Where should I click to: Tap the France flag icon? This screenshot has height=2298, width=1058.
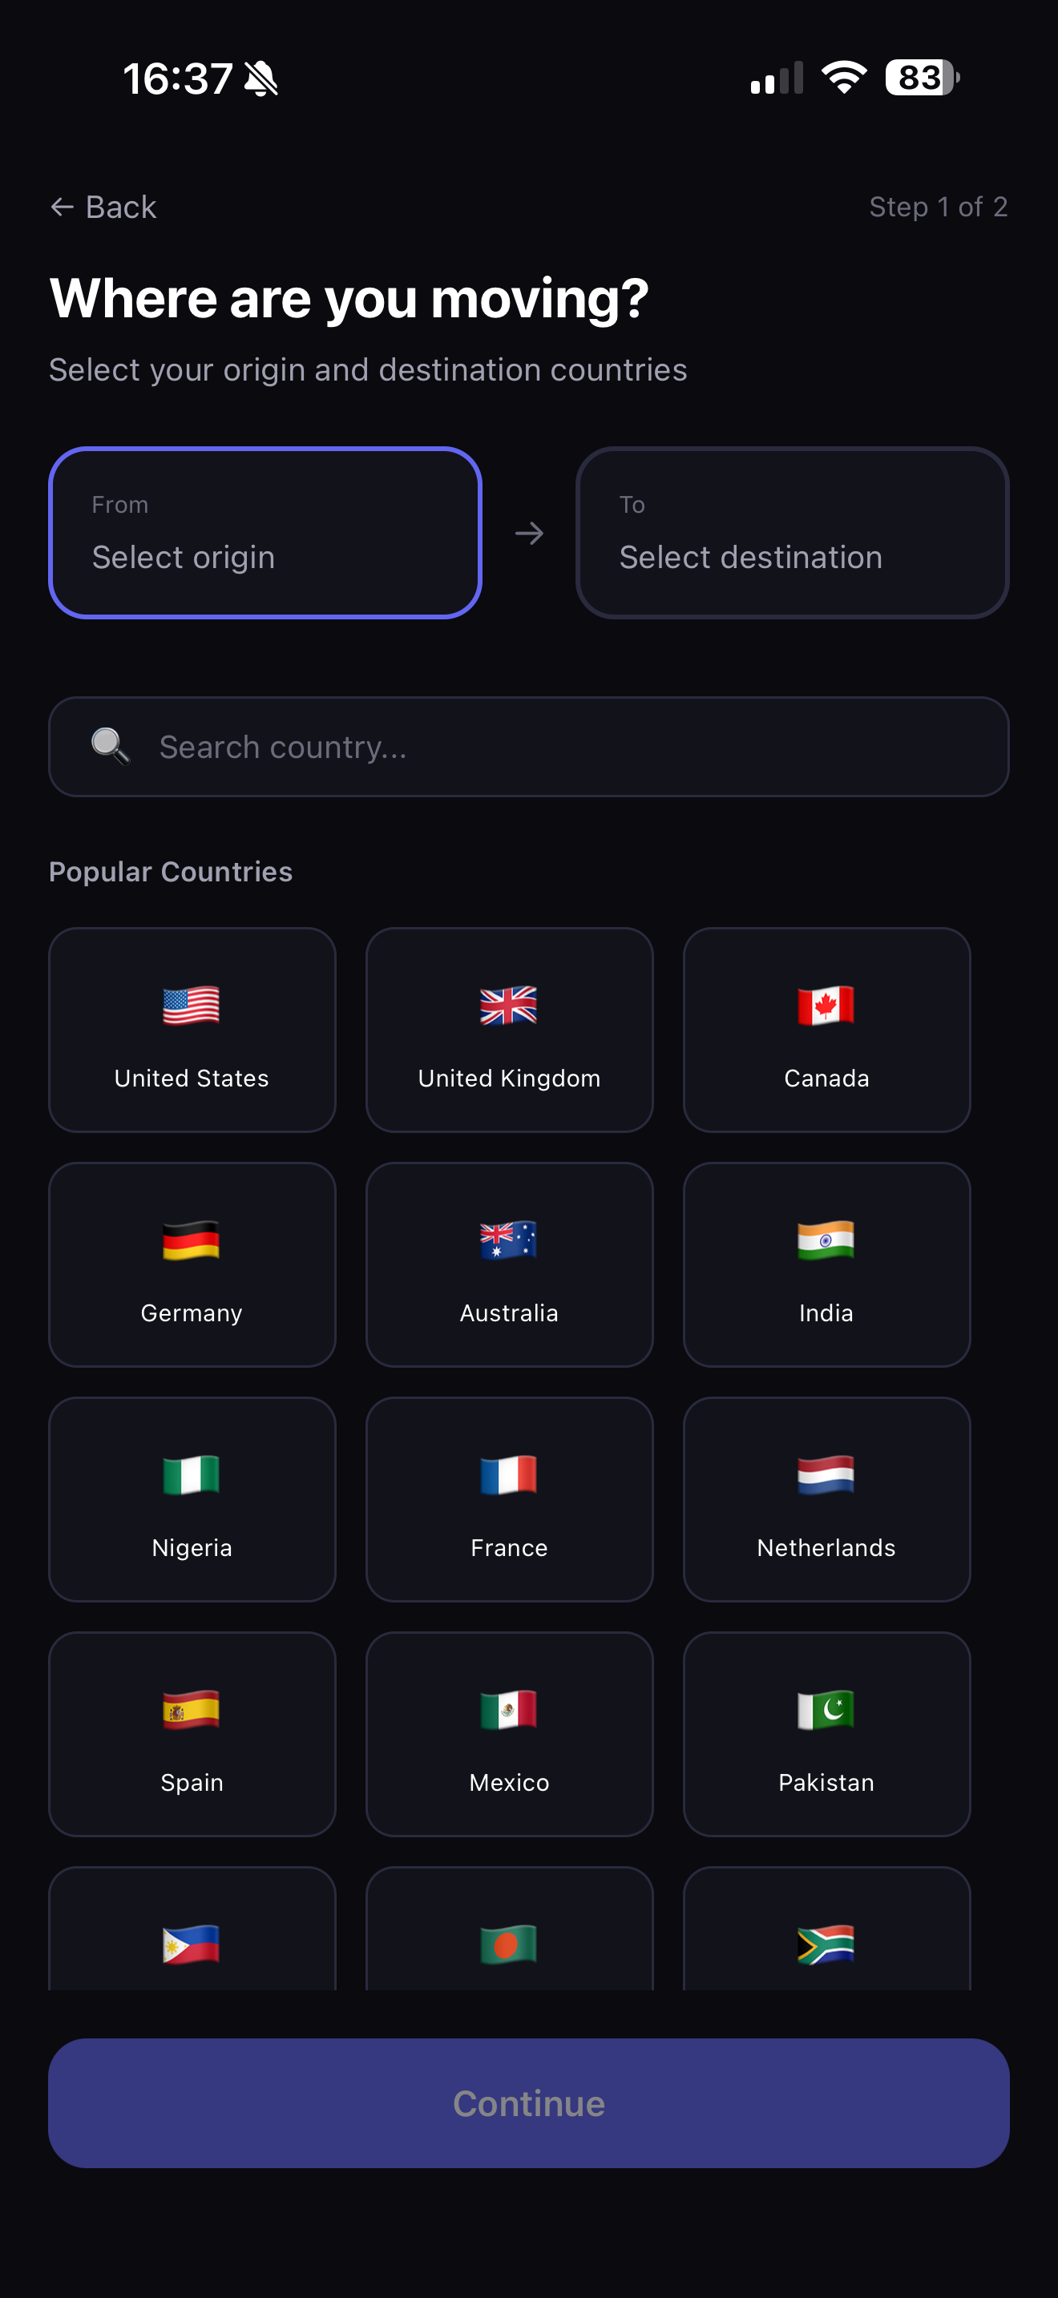pyautogui.click(x=508, y=1475)
